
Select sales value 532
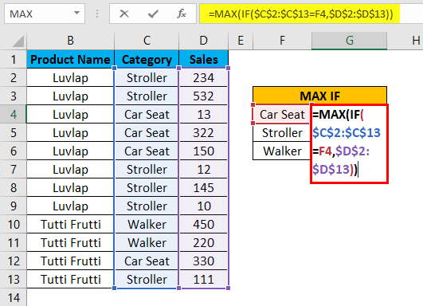(204, 96)
